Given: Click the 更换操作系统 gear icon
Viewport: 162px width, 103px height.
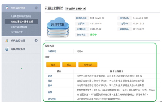Looking at the screenshot, I should (7, 49).
